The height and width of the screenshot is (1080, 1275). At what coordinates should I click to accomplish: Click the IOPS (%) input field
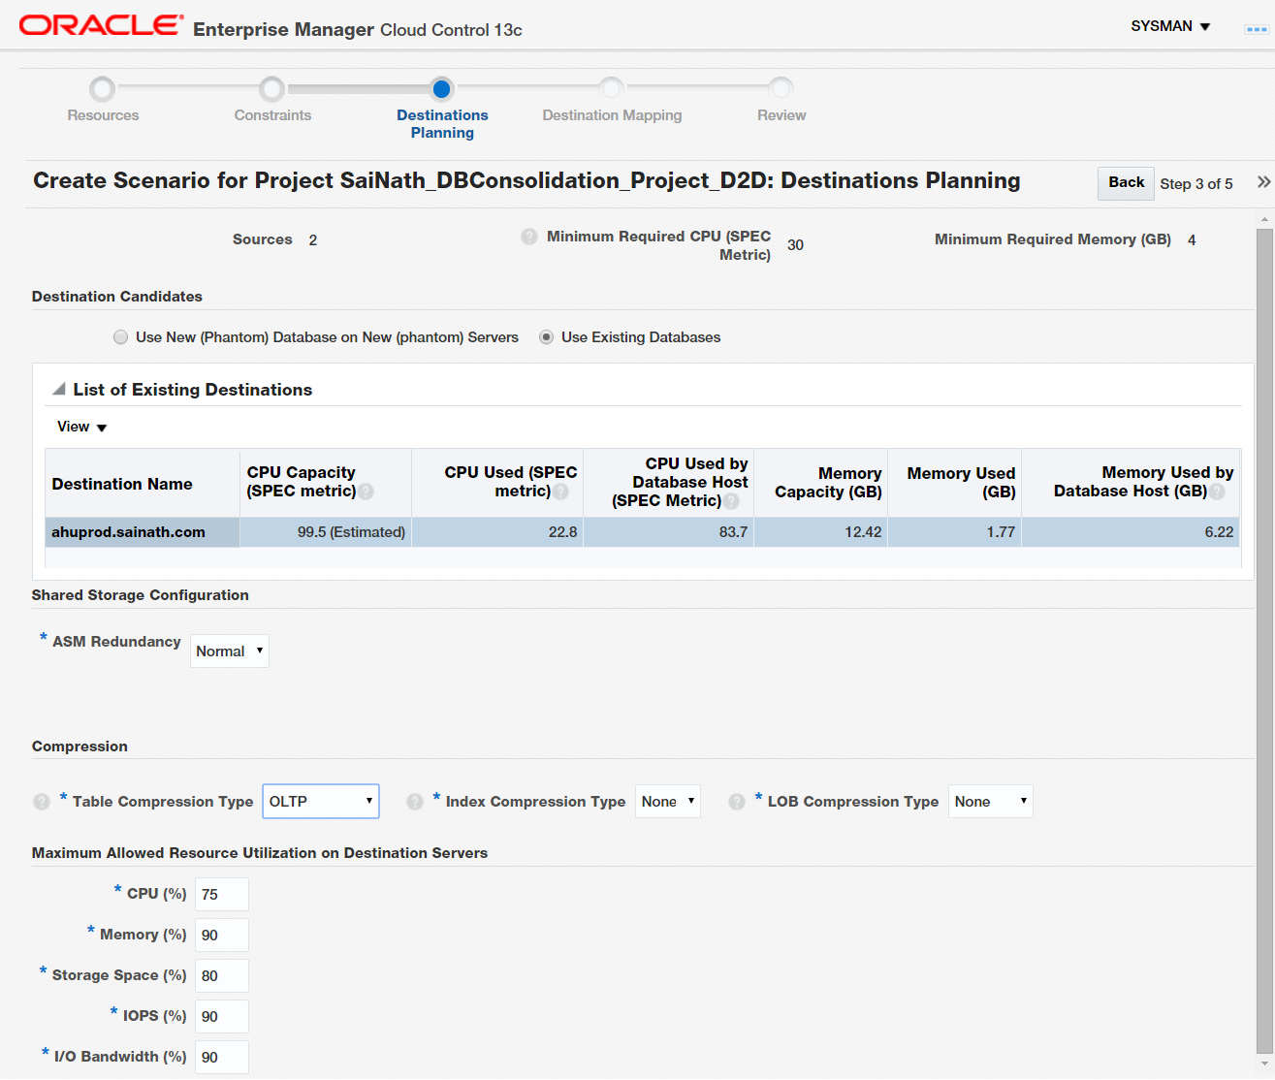pyautogui.click(x=222, y=1017)
